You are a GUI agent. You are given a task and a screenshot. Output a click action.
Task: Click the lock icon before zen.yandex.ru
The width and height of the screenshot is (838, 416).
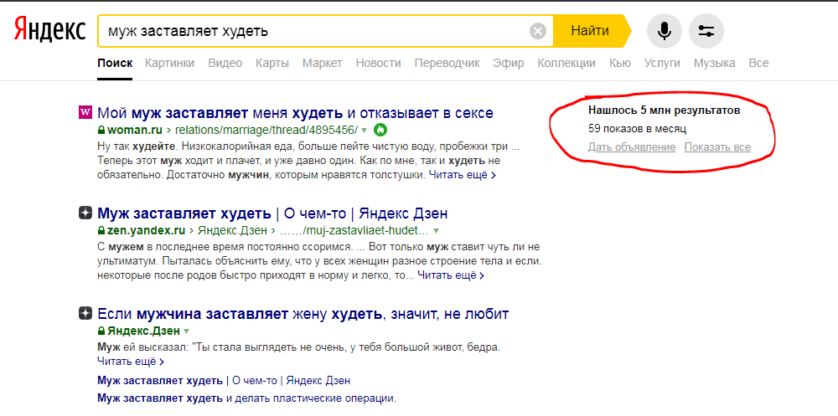click(x=101, y=231)
